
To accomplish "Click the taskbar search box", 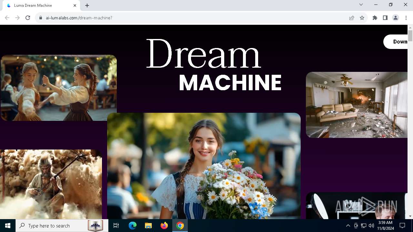I will coord(62,226).
